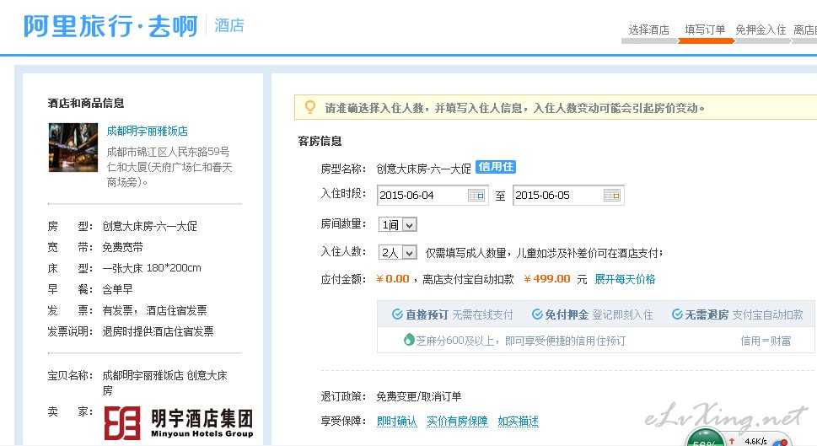Screen dimensions: 817x446
Task: Click the 如实描述 guarantee link
Action: (x=518, y=421)
